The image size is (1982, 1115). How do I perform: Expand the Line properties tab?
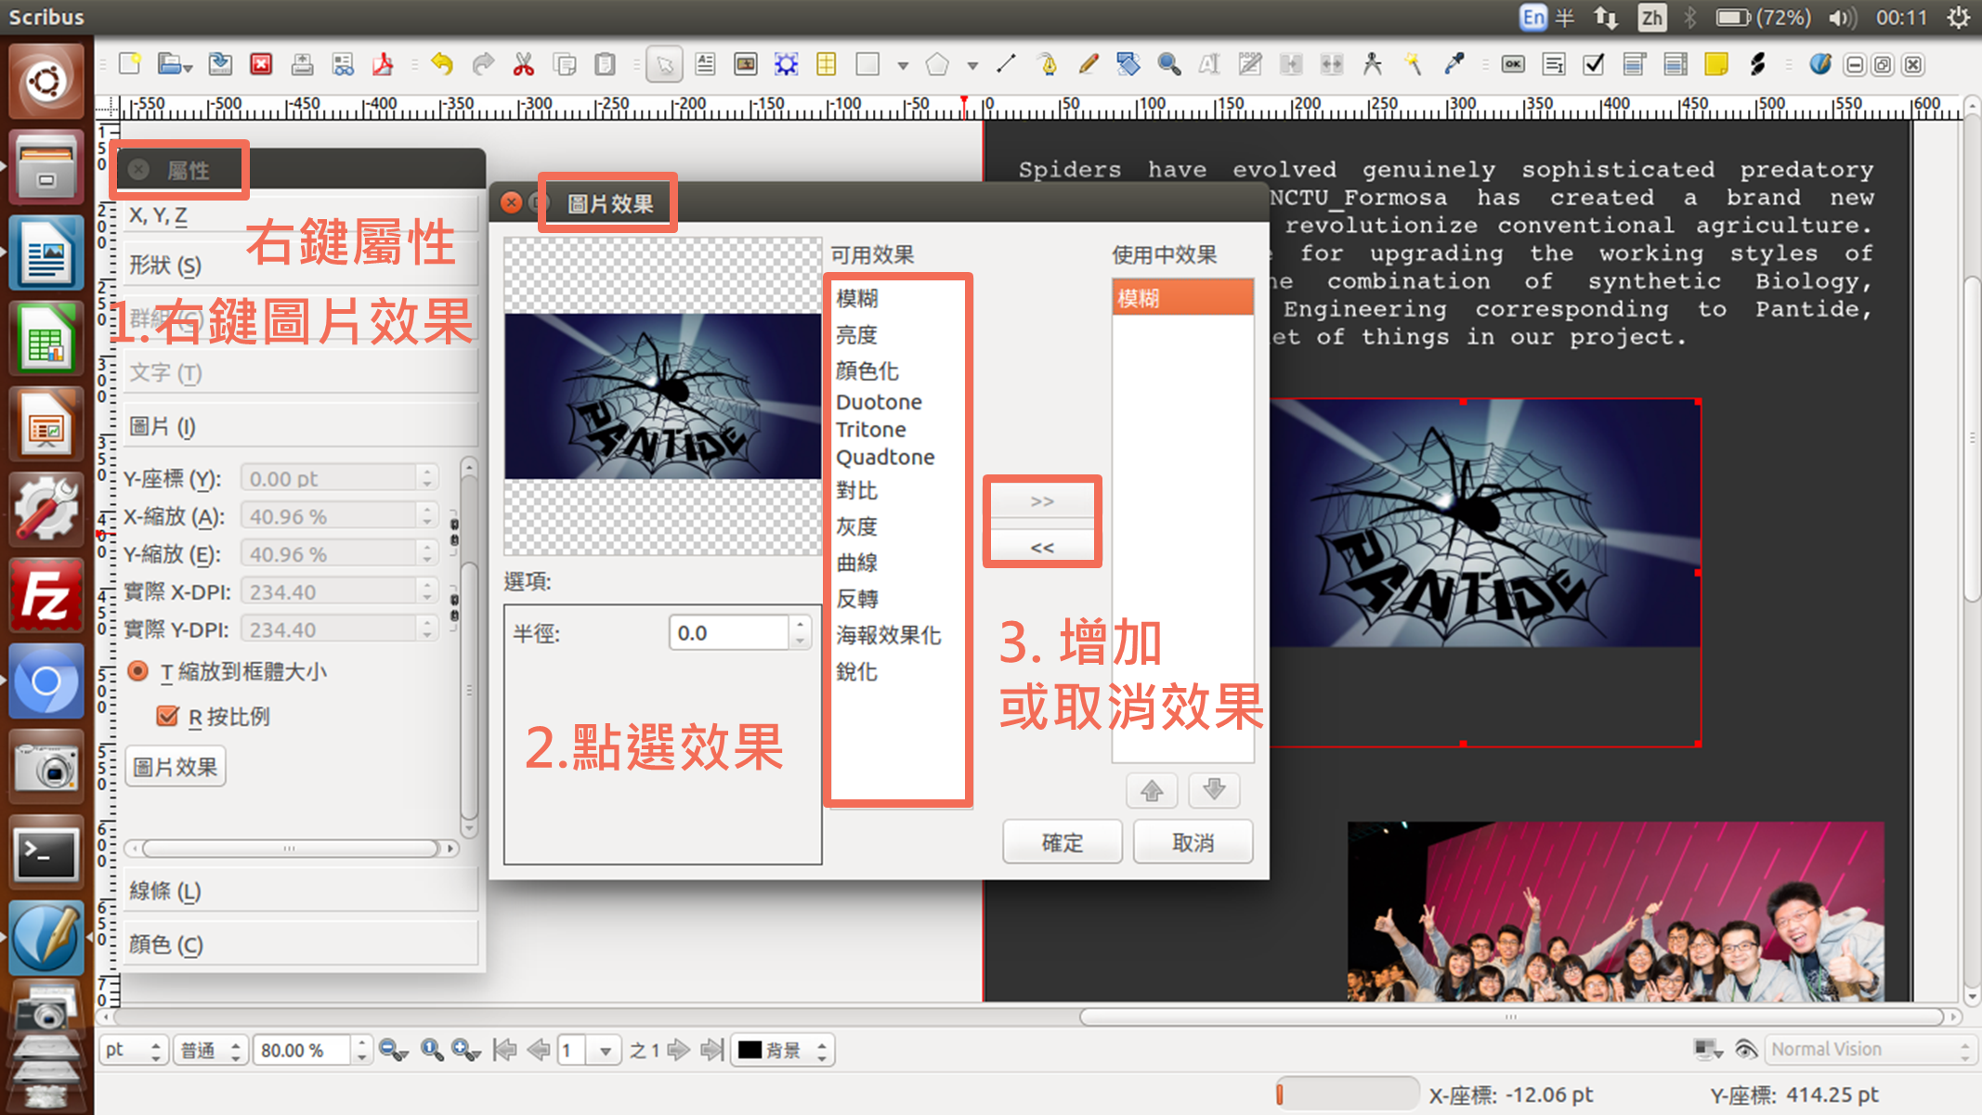(x=300, y=890)
